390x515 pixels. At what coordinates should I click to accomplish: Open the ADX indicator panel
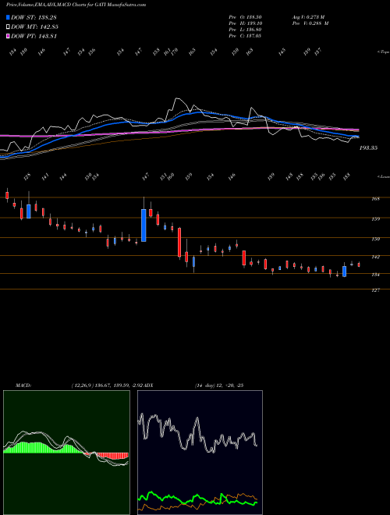coord(200,453)
